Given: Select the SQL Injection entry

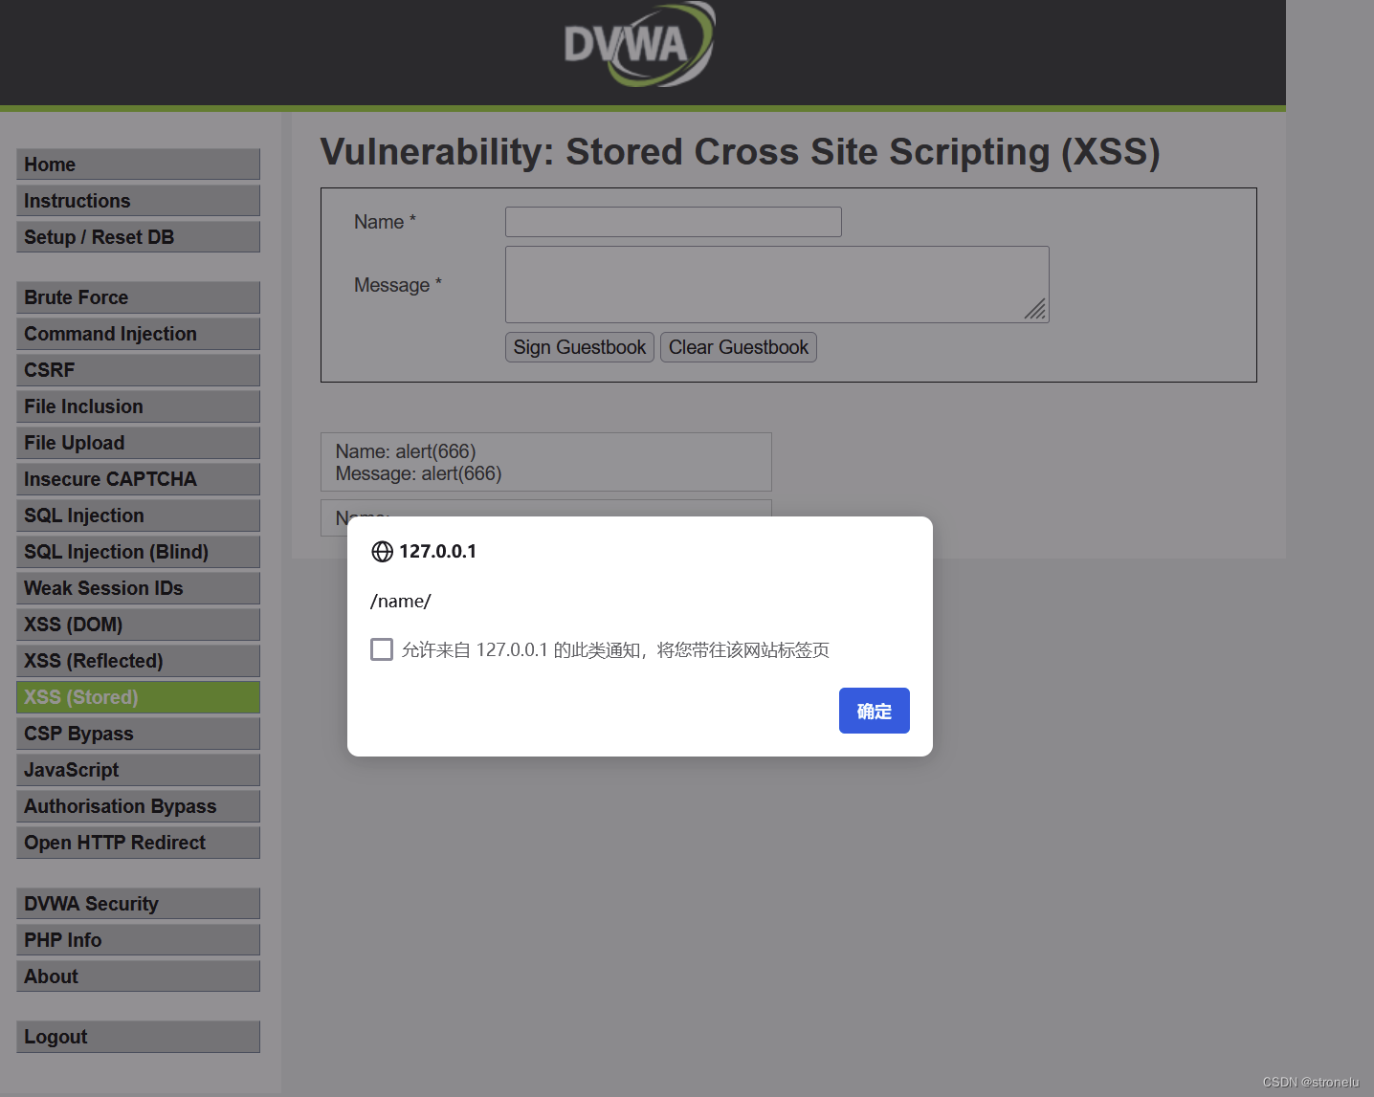Looking at the screenshot, I should pos(138,516).
